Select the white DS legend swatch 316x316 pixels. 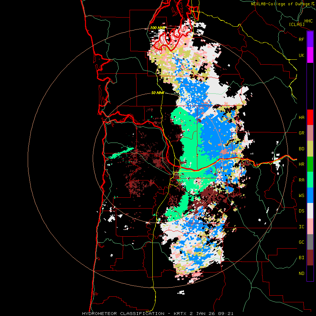pyautogui.click(x=310, y=211)
